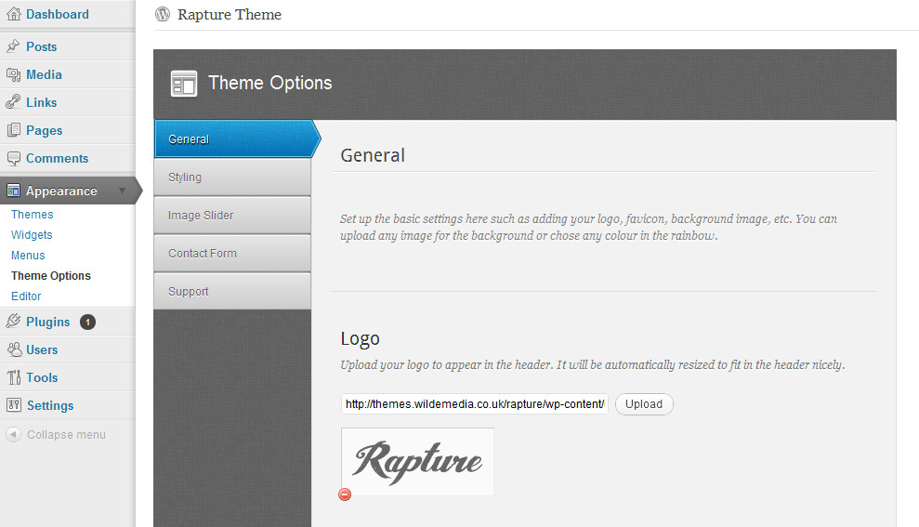Click the Pages document icon
919x527 pixels.
tap(13, 130)
